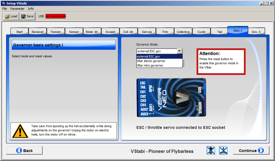The image size is (275, 161).
Task: Switch to the Gov. II tab
Action: tap(256, 32)
